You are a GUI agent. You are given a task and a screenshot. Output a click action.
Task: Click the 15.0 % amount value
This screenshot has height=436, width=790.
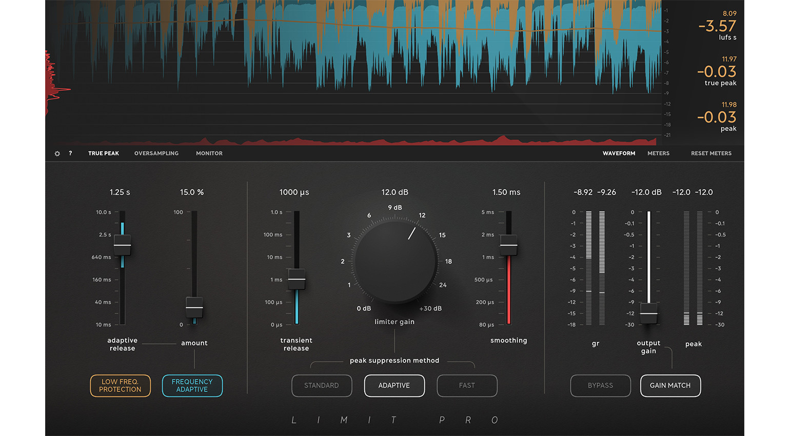192,192
